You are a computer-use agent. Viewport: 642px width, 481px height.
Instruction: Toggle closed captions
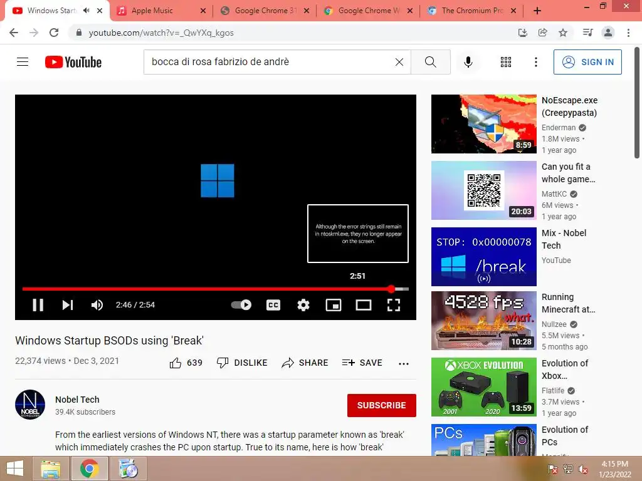pos(273,305)
